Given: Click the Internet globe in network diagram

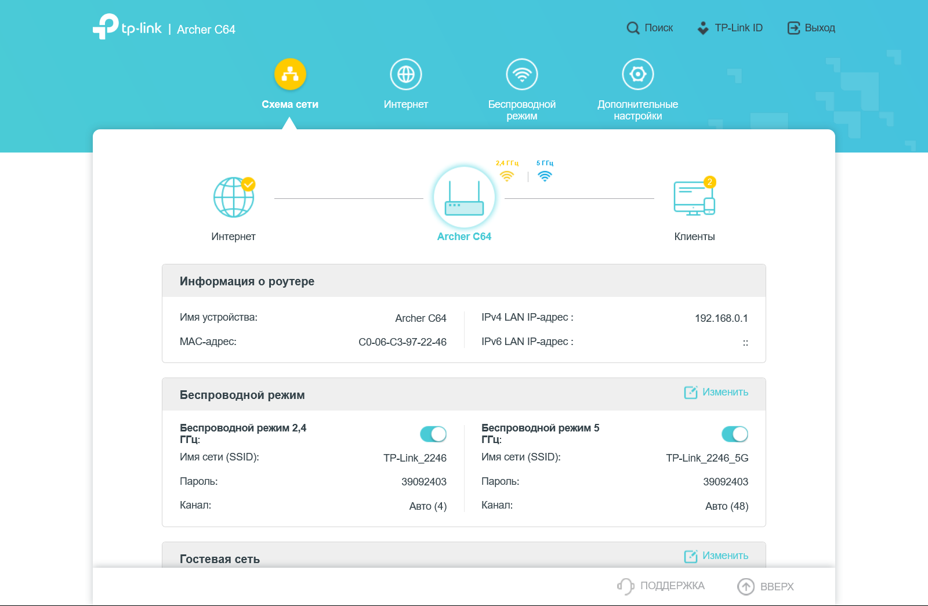Looking at the screenshot, I should pos(234,197).
